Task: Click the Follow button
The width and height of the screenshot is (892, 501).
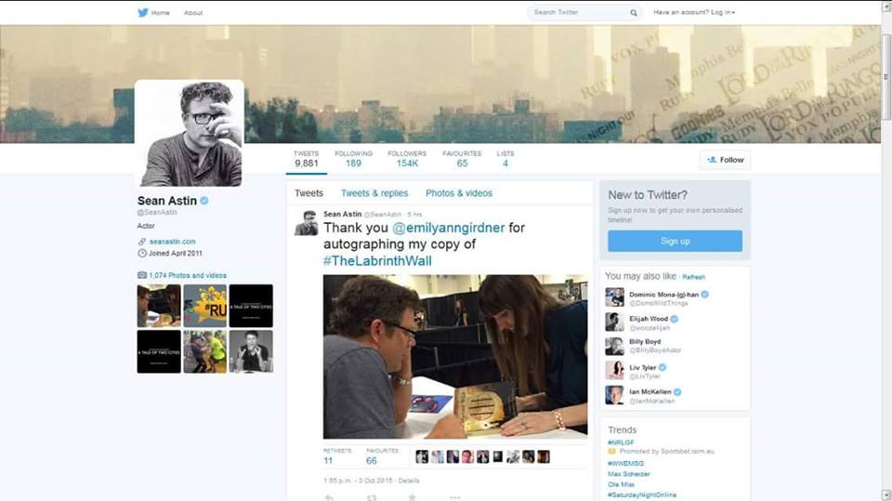Action: pyautogui.click(x=725, y=160)
